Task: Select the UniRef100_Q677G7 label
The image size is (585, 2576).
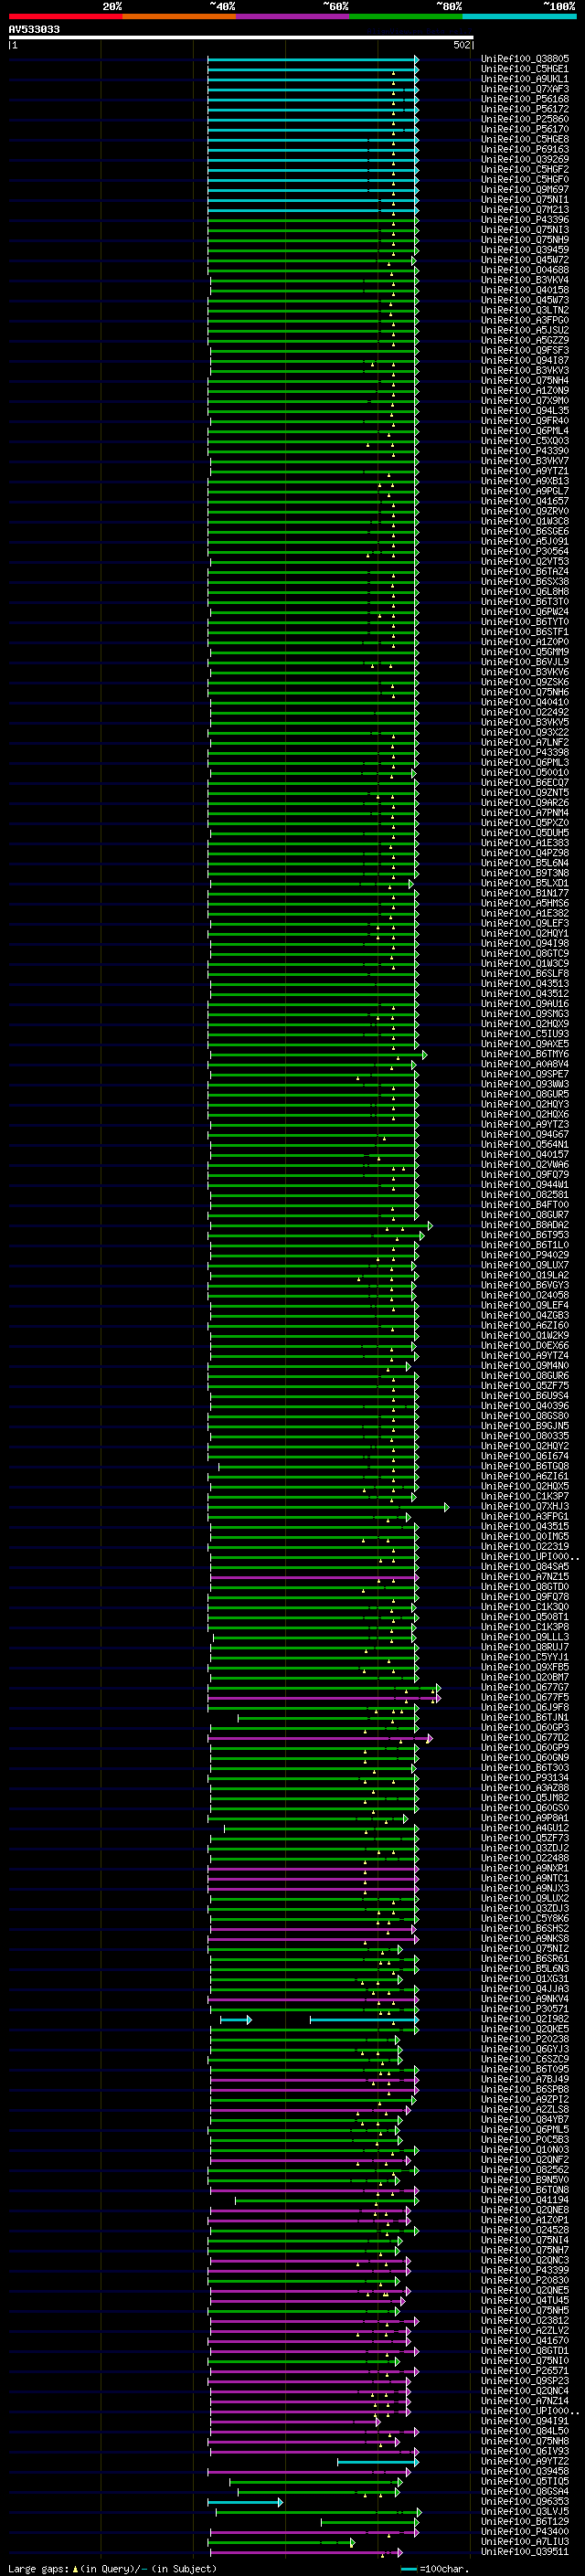Action: click(525, 1687)
